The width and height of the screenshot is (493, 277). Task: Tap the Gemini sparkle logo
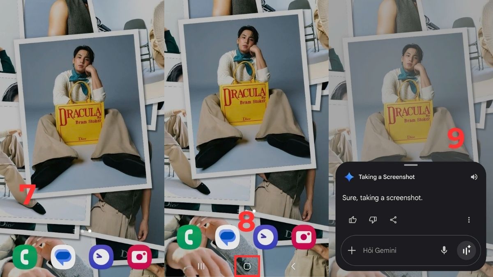(349, 177)
